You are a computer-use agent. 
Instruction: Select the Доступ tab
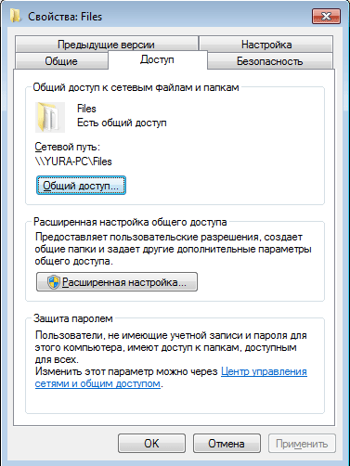tap(157, 59)
